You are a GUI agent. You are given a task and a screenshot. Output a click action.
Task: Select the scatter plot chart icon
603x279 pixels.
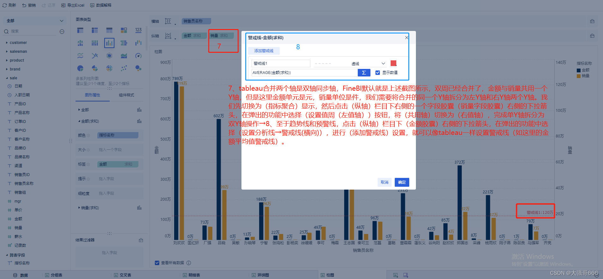[124, 68]
